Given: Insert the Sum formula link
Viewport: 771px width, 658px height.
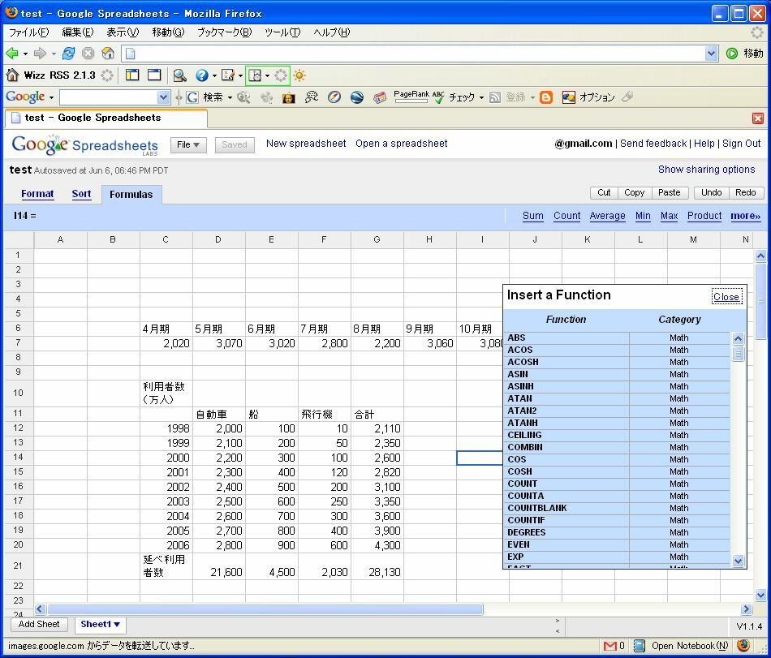Looking at the screenshot, I should coord(533,216).
